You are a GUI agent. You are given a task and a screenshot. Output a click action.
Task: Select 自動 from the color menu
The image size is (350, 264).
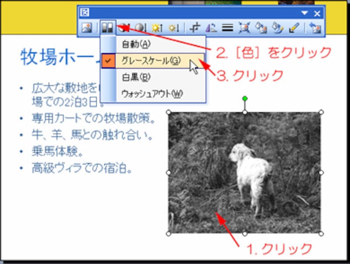point(136,44)
